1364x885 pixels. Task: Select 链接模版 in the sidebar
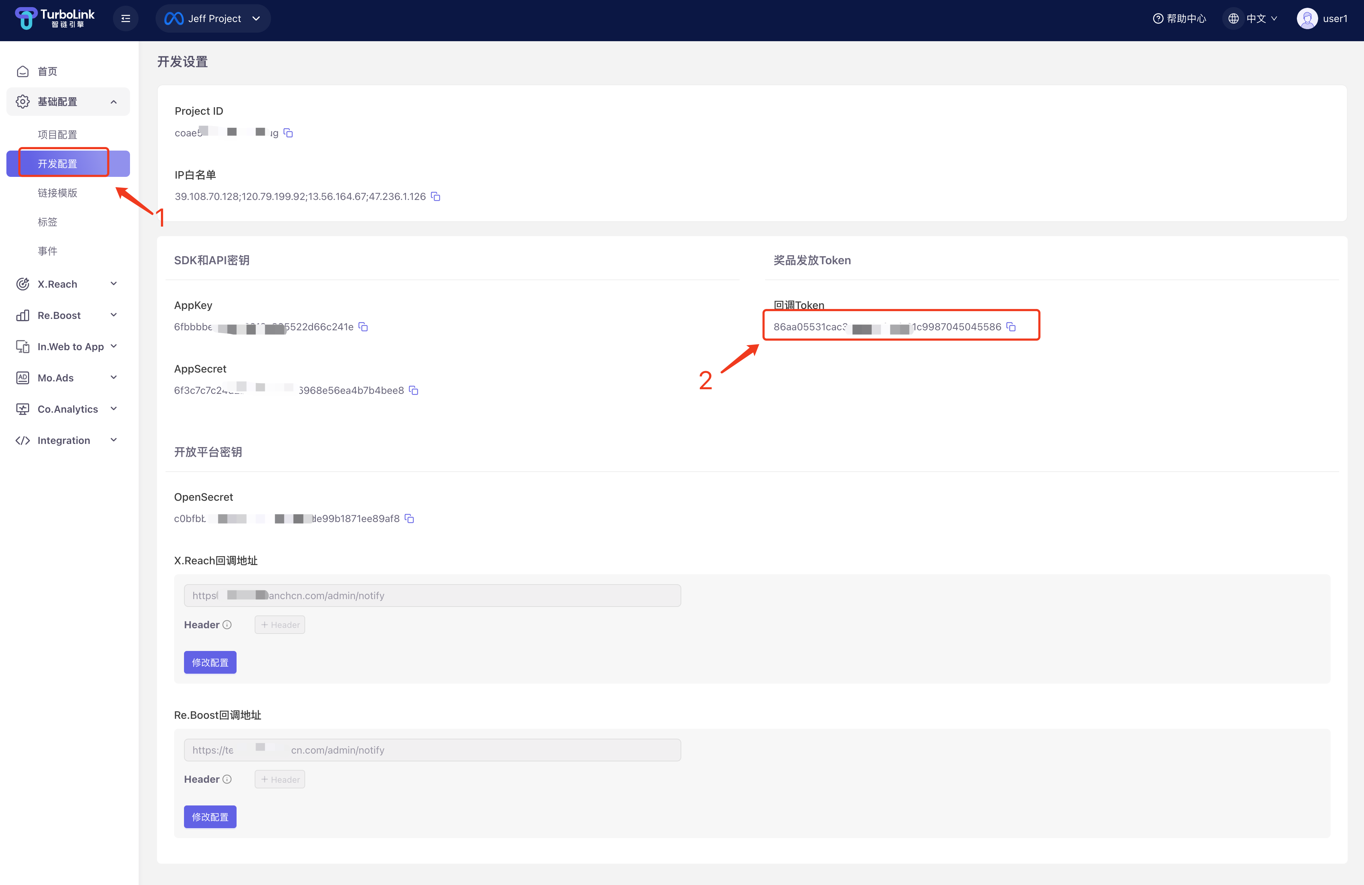pos(57,193)
